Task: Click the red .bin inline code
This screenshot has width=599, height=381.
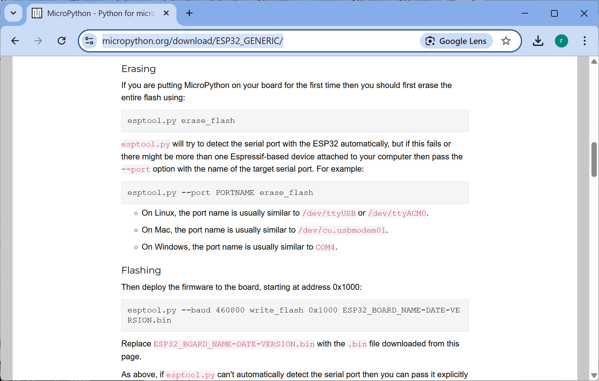Action: (x=357, y=344)
